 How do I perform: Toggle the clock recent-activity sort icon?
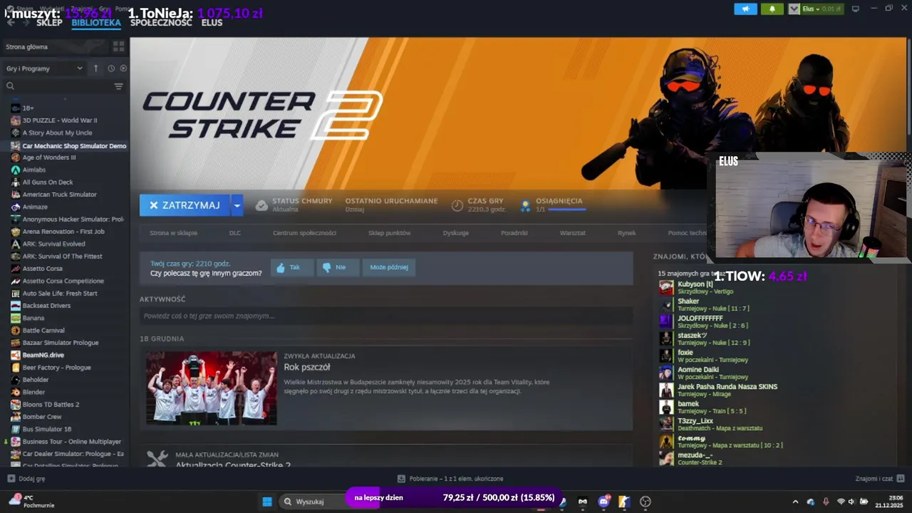[x=111, y=68]
